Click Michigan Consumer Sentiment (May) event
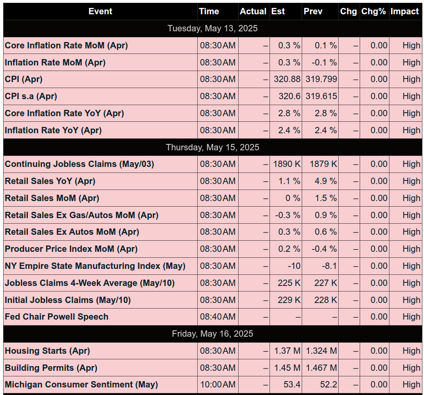The width and height of the screenshot is (424, 395). click(81, 384)
